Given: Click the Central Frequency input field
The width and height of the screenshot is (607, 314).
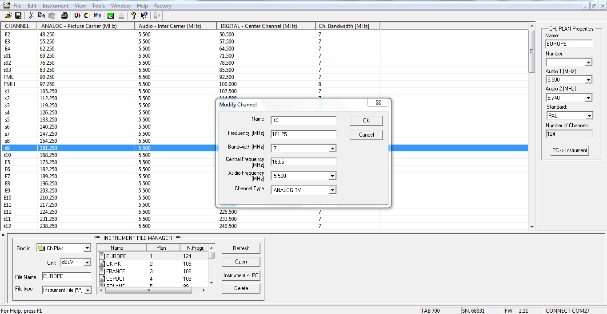Looking at the screenshot, I should [x=304, y=162].
